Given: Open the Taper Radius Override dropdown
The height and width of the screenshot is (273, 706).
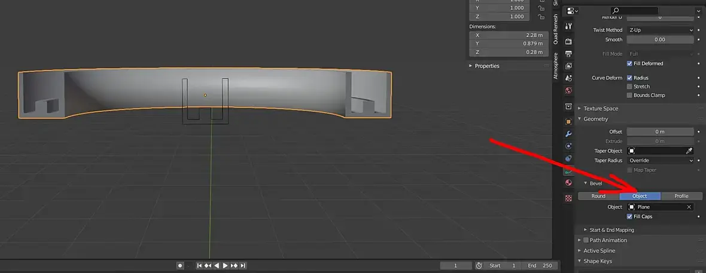Looking at the screenshot, I should click(660, 160).
